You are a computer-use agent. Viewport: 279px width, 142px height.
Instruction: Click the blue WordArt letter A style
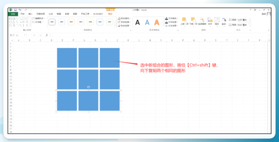(147, 22)
